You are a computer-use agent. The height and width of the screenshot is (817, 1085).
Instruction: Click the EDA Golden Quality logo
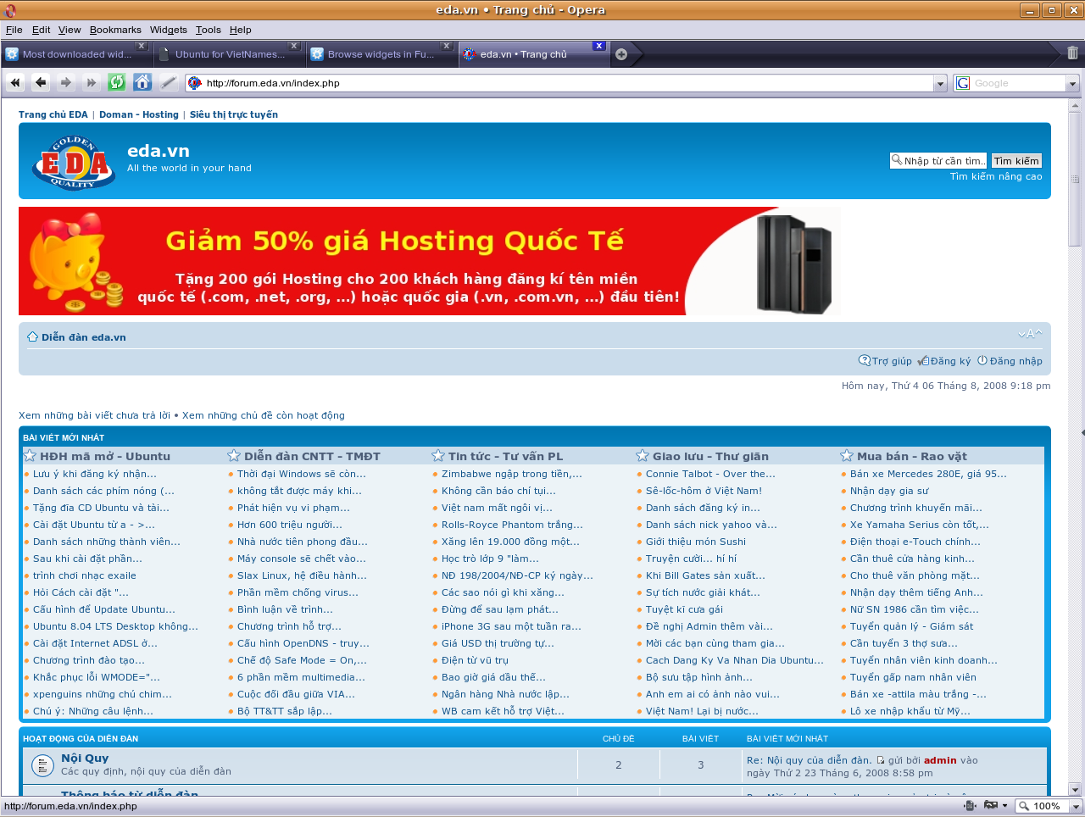pos(75,161)
